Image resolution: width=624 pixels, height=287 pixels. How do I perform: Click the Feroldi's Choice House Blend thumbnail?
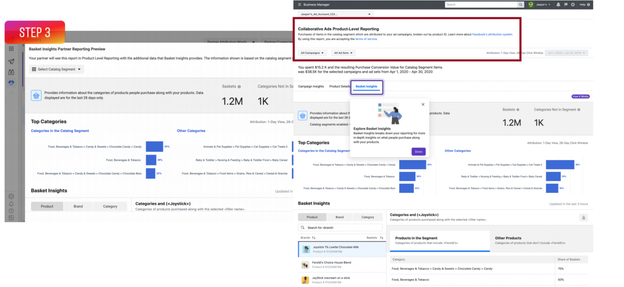[306, 265]
